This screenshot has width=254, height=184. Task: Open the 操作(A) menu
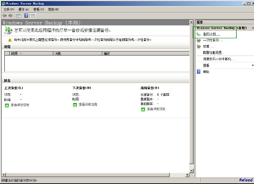[x=24, y=10]
